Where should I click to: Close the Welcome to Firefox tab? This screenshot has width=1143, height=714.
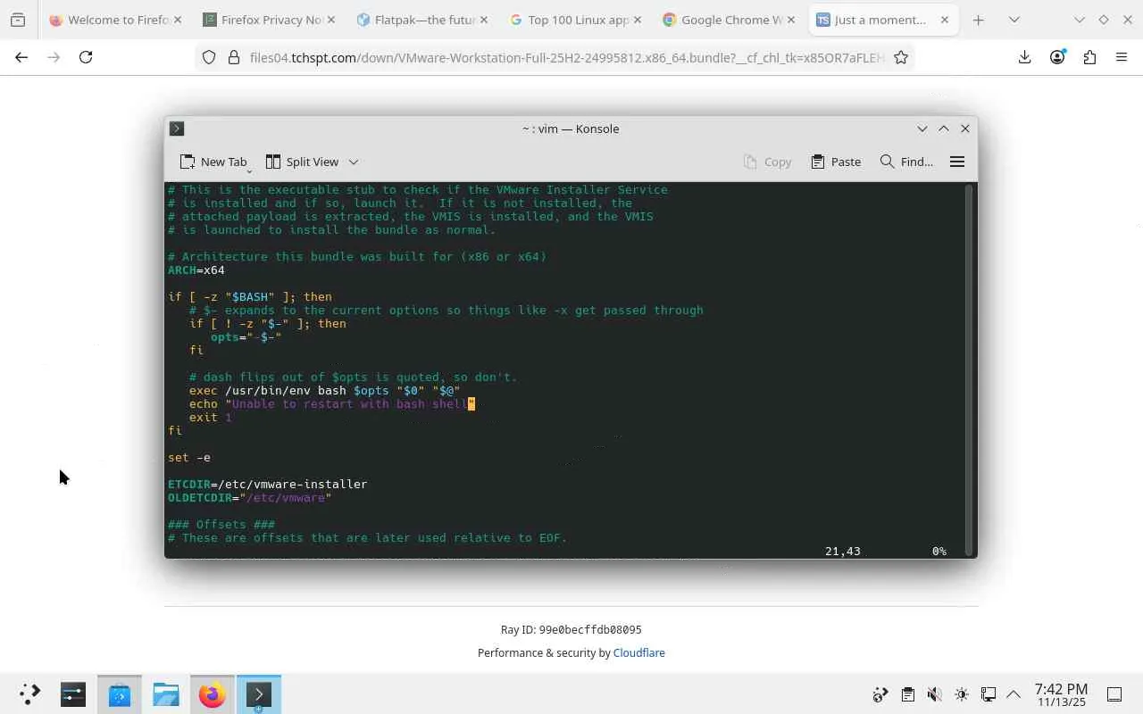coord(177,20)
